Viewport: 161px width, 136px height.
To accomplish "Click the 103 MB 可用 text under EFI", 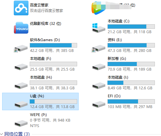I will 119,107.
